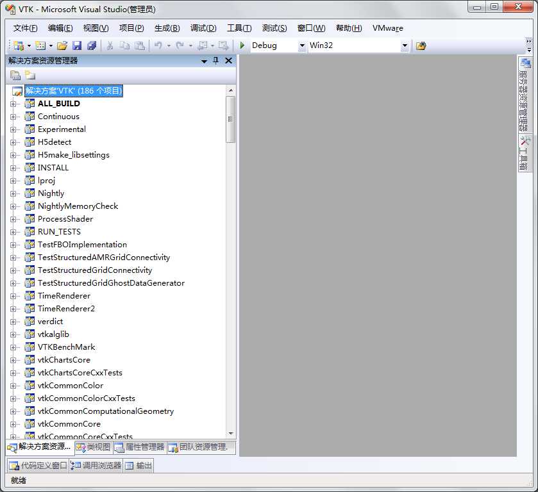Click the Copy toolbar icon
The image size is (538, 492).
(x=124, y=45)
